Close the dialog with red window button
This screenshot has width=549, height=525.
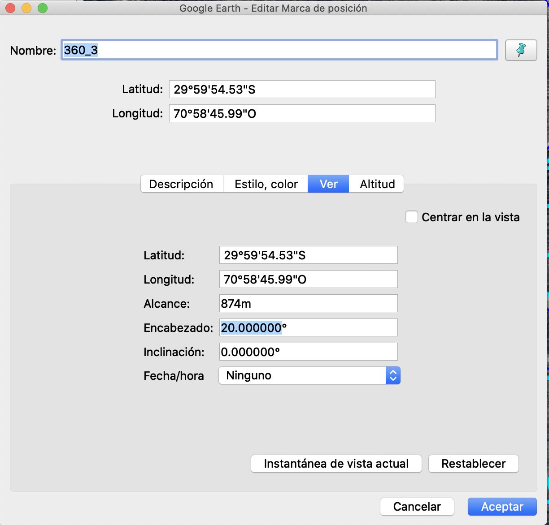[10, 8]
